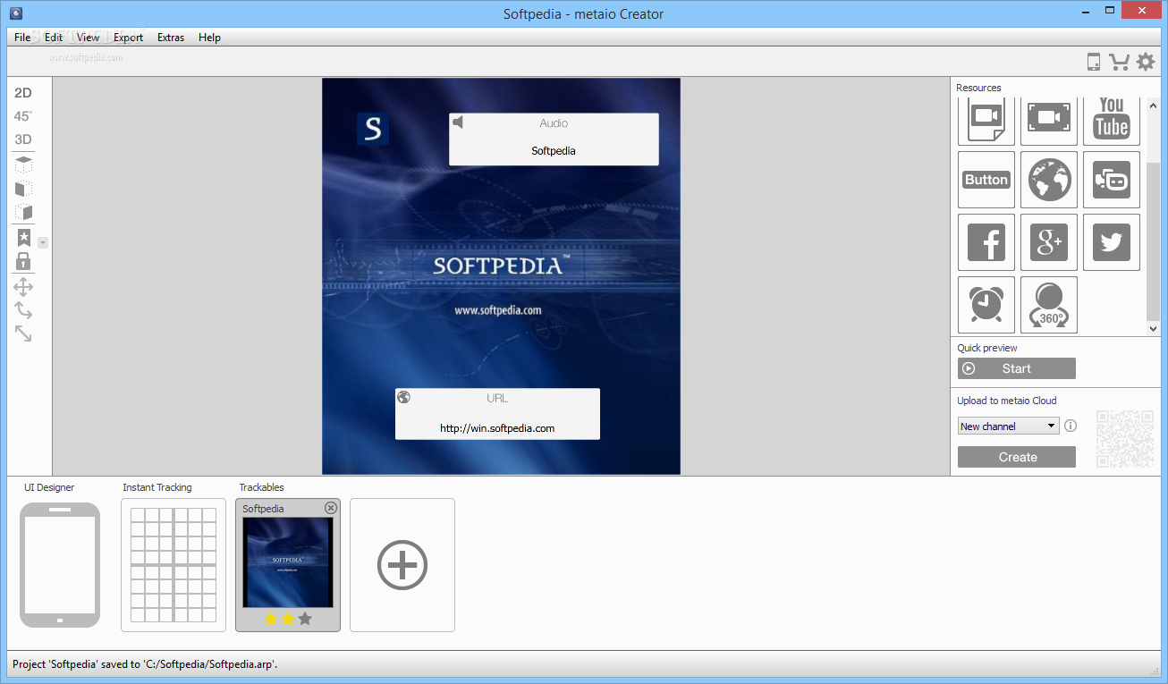Add the Twitter resource
Viewport: 1168px width, 684px height.
1112,242
